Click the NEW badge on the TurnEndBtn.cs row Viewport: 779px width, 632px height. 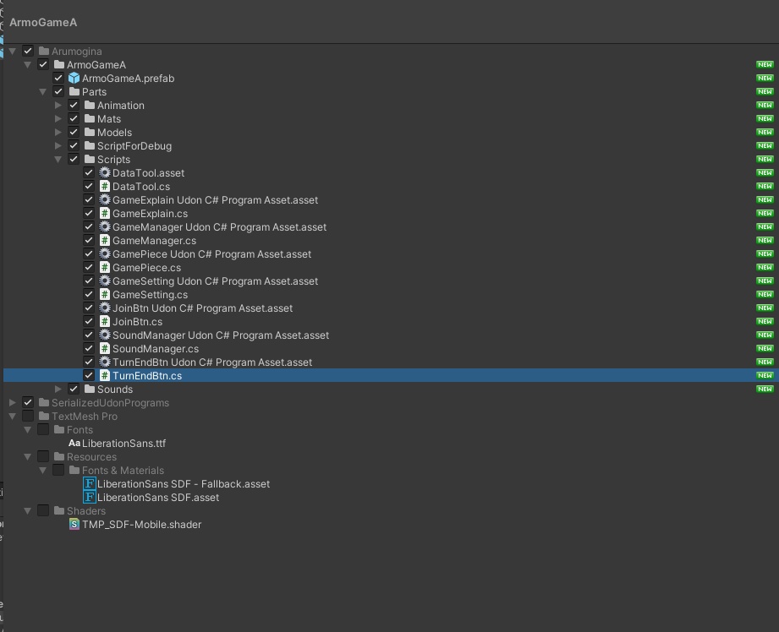pos(765,375)
